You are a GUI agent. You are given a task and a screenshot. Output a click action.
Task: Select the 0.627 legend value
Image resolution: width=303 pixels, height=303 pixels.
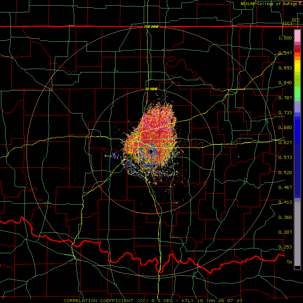(285, 143)
